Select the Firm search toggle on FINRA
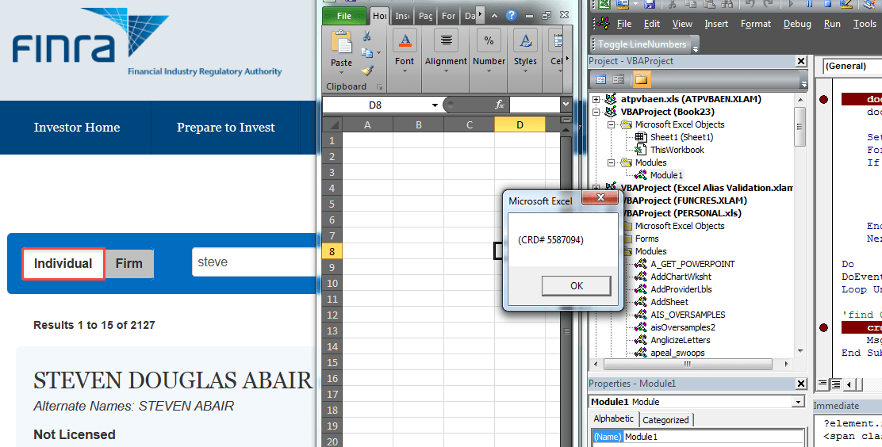This screenshot has width=882, height=447. pos(128,264)
